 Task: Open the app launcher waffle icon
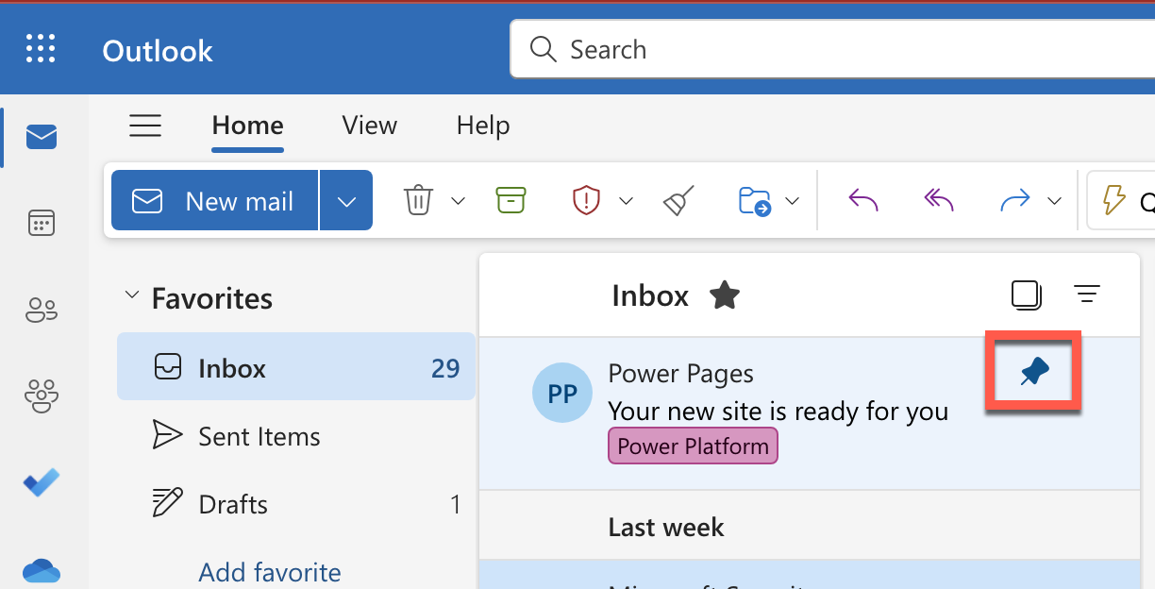tap(41, 48)
